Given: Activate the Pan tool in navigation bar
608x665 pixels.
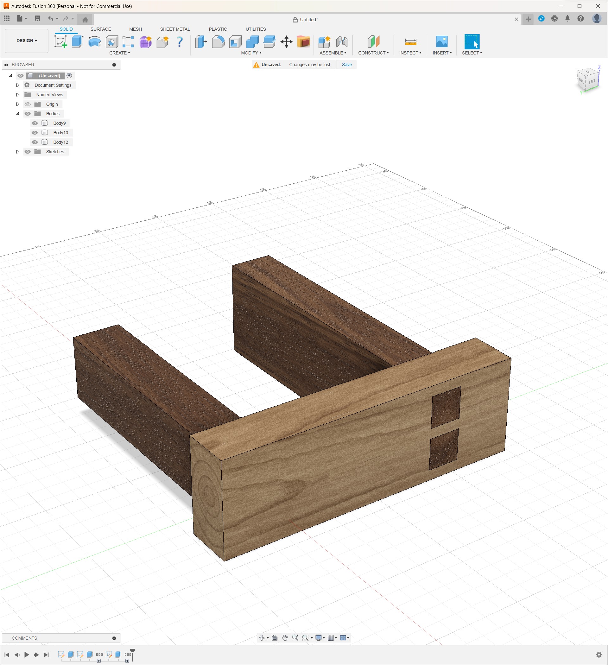Looking at the screenshot, I should tap(285, 638).
